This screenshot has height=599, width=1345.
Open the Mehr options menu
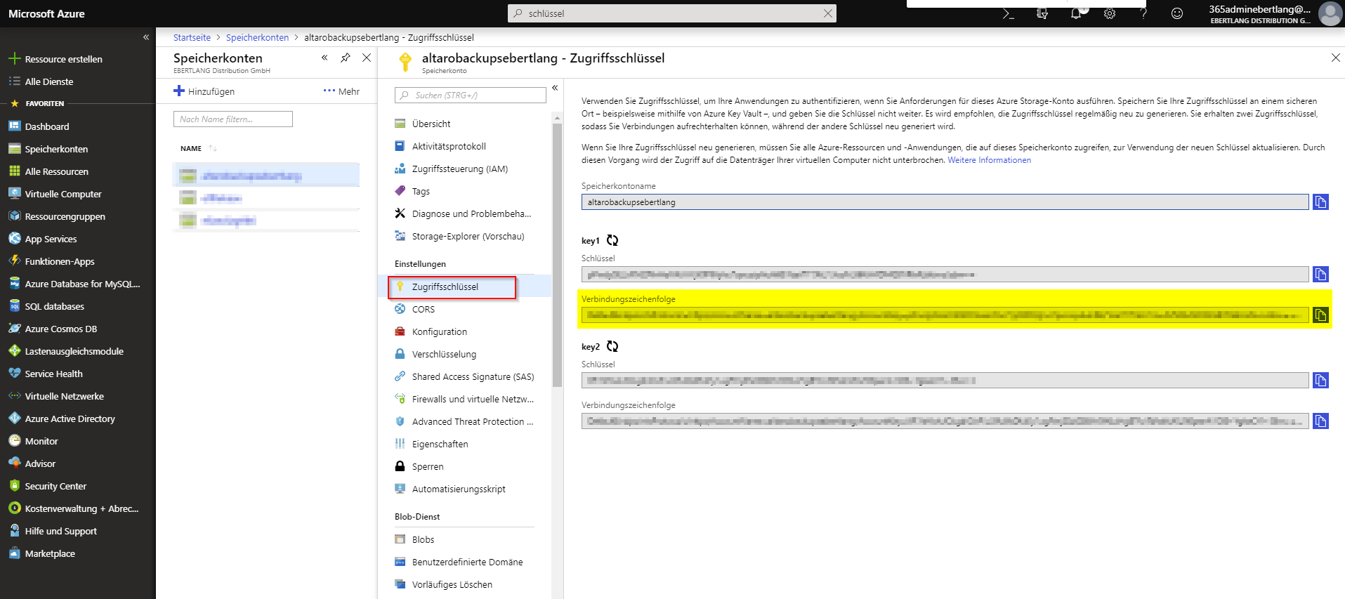(341, 91)
